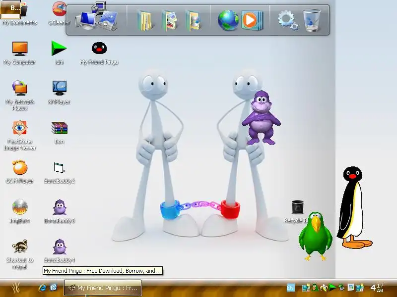Launch KMPlayer from the desktop
The height and width of the screenshot is (297, 397).
tap(59, 93)
